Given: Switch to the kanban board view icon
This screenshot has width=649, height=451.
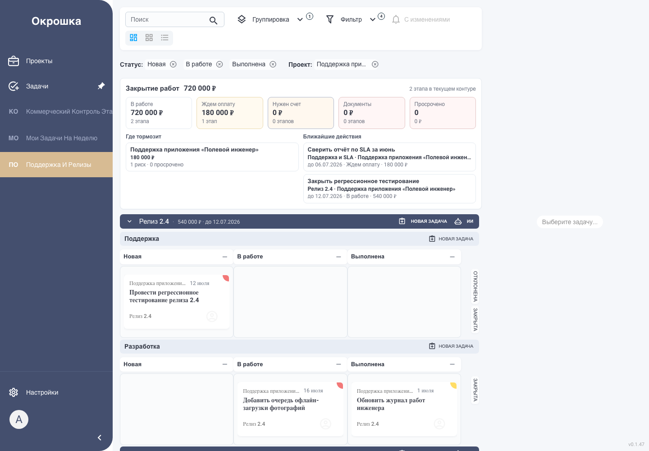Looking at the screenshot, I should tap(133, 38).
